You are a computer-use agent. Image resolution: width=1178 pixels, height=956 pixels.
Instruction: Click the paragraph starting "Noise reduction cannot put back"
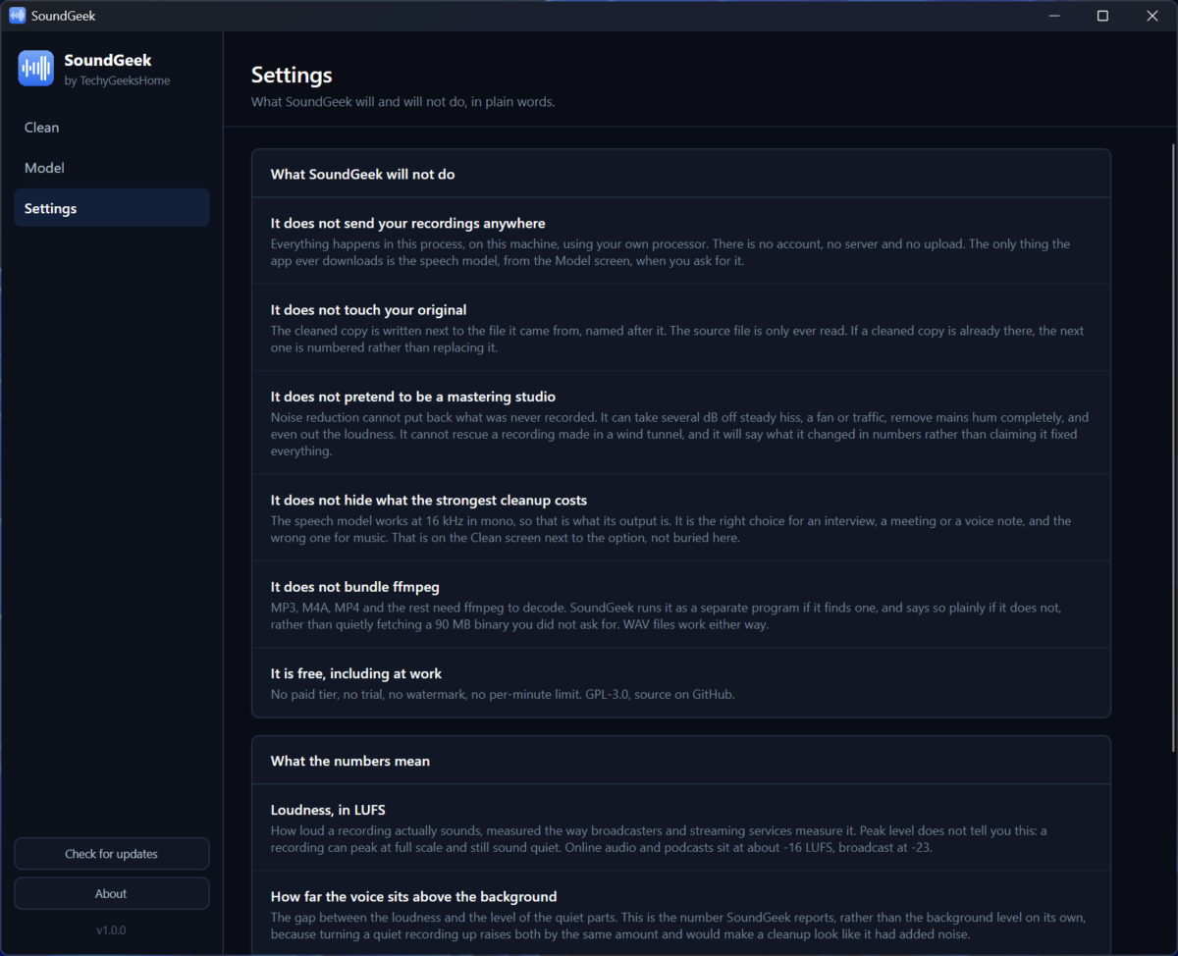pyautogui.click(x=679, y=434)
